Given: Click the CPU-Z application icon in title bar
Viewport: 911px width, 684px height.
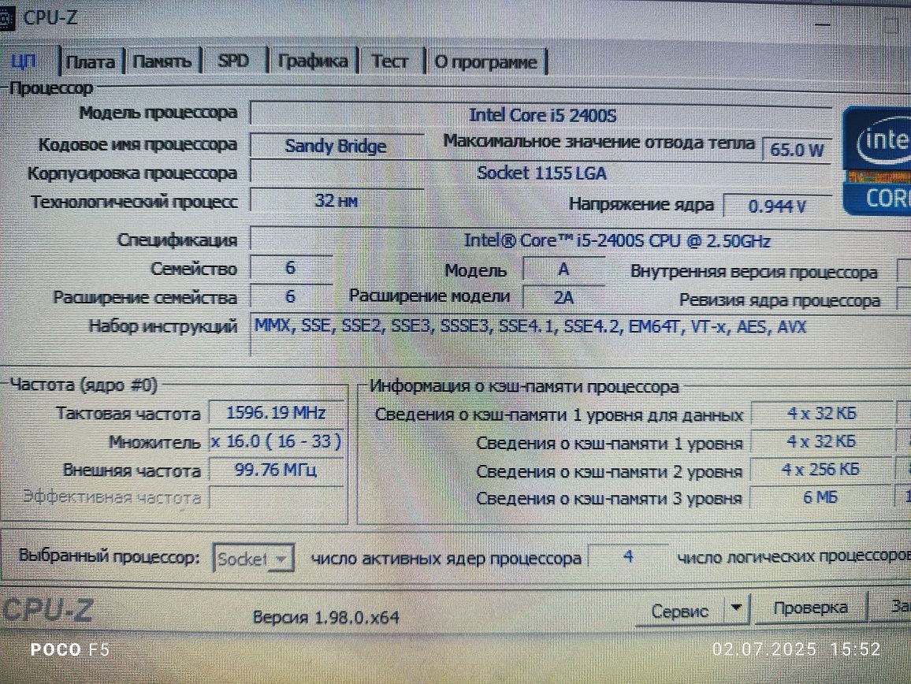Looking at the screenshot, I should point(6,18).
